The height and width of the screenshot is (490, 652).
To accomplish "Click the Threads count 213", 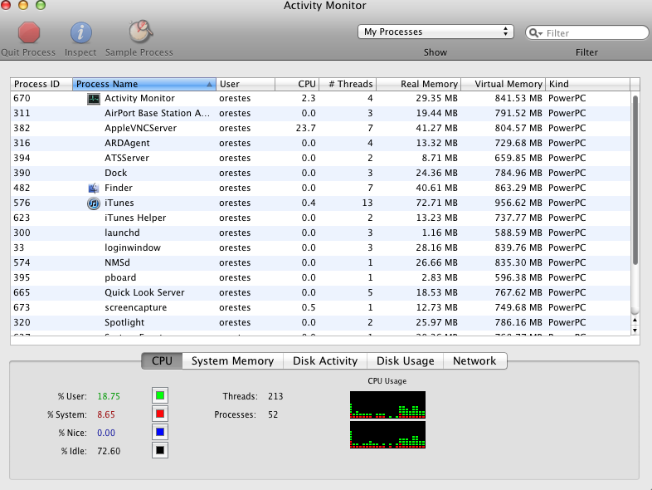I will pyautogui.click(x=275, y=396).
